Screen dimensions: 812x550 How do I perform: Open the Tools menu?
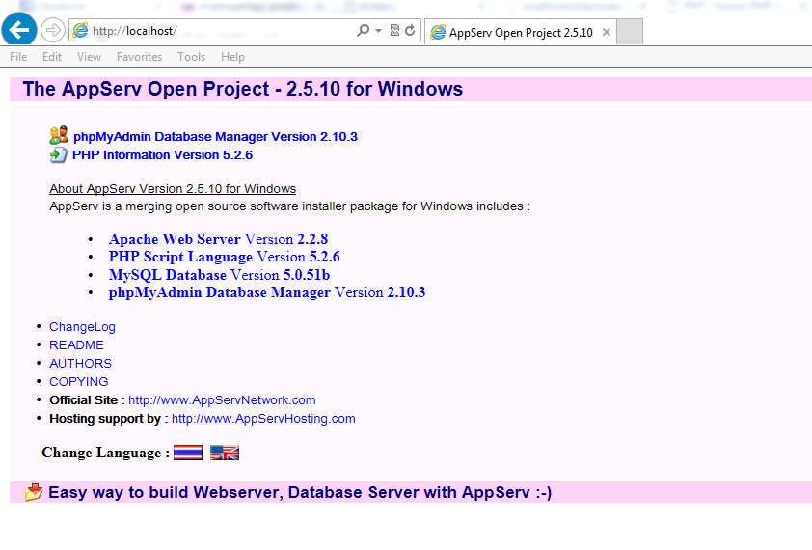pyautogui.click(x=192, y=57)
